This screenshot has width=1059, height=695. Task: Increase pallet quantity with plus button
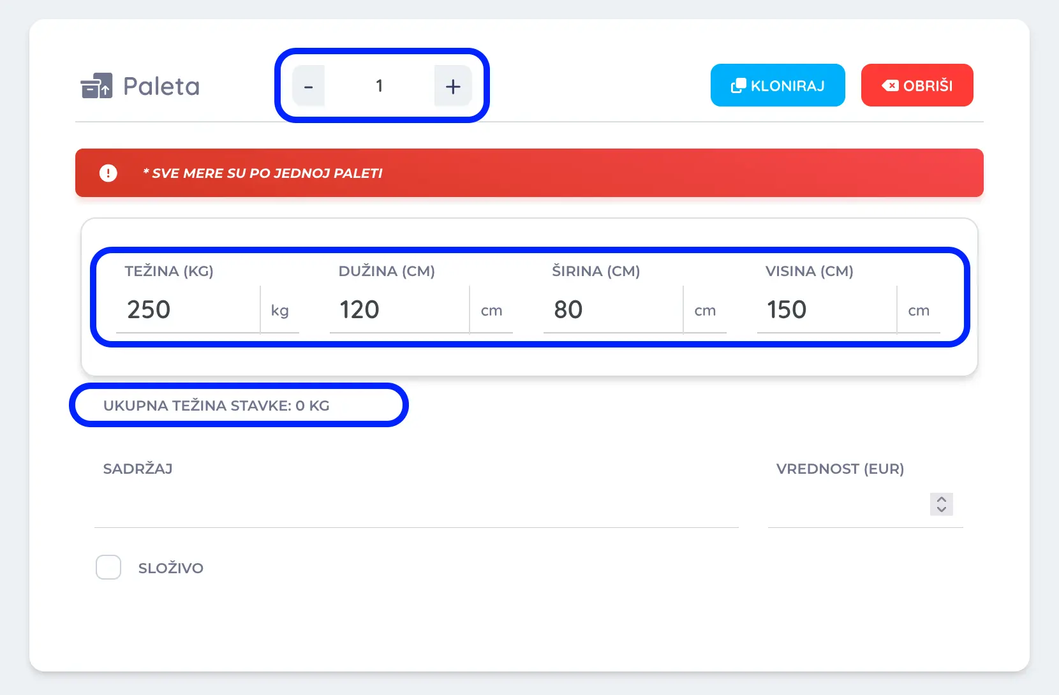click(x=452, y=86)
